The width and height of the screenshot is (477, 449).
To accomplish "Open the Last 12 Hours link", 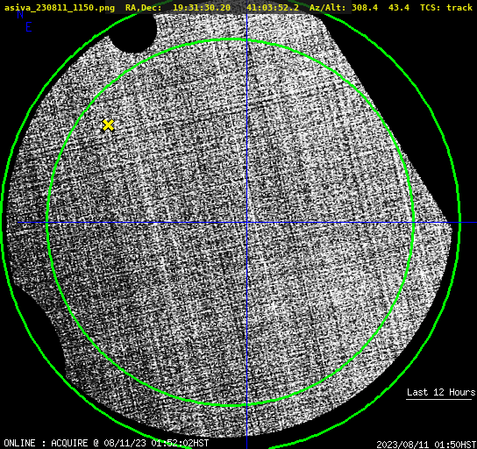I will click(441, 392).
